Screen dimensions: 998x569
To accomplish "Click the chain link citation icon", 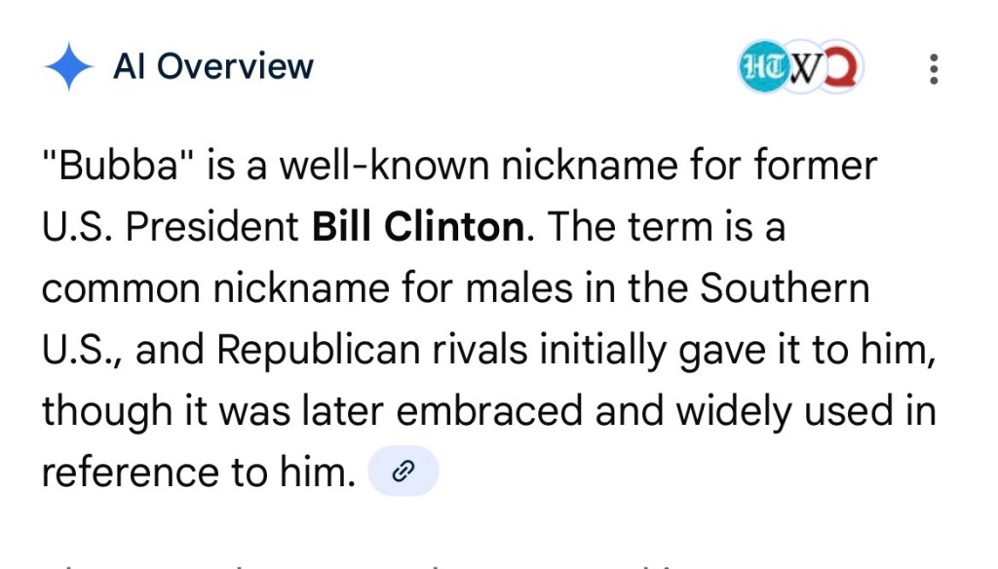I will click(403, 473).
